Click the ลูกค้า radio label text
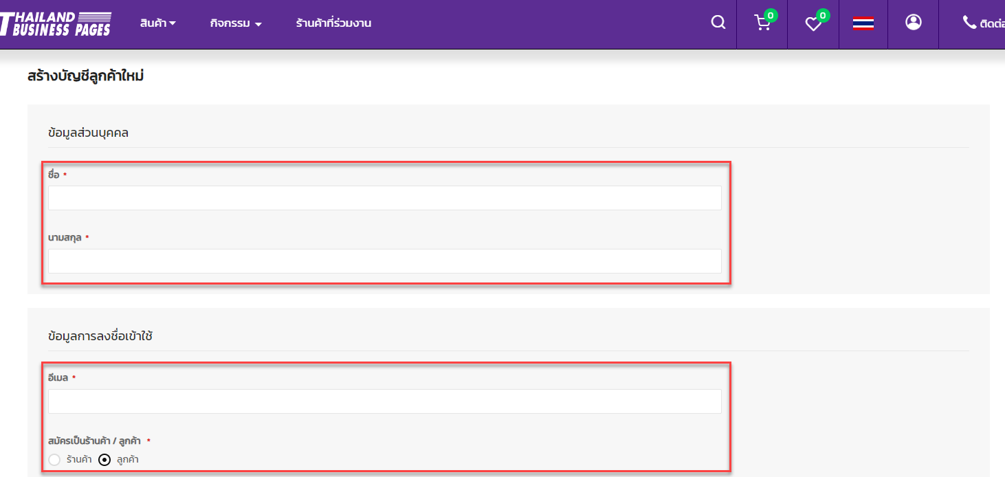 pos(127,460)
